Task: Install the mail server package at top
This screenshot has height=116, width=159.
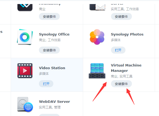Action: pos(121,16)
